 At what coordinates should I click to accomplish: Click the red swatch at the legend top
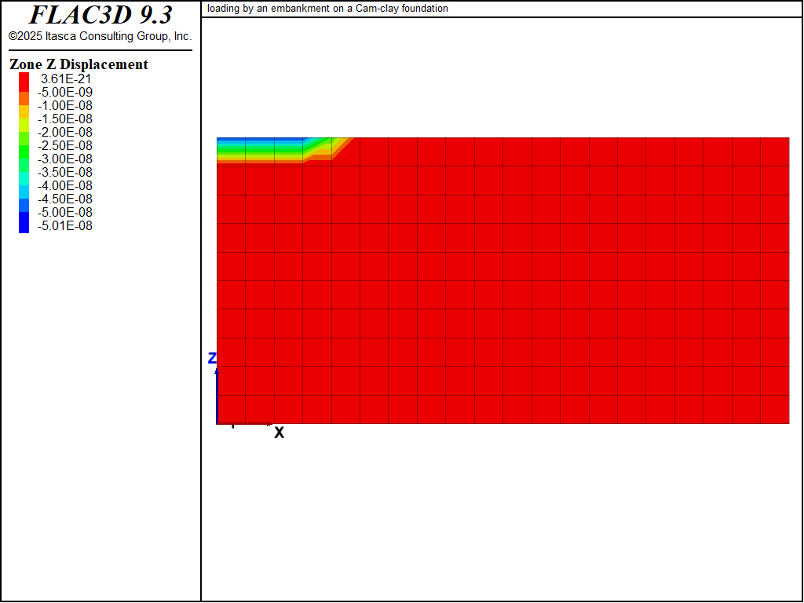(x=24, y=79)
